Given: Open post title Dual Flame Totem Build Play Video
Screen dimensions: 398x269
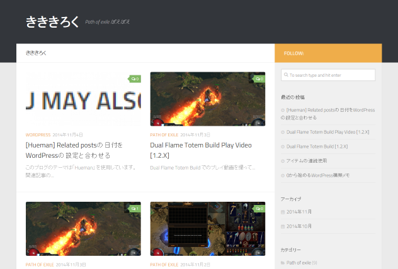Looking at the screenshot, I should 201,150.
